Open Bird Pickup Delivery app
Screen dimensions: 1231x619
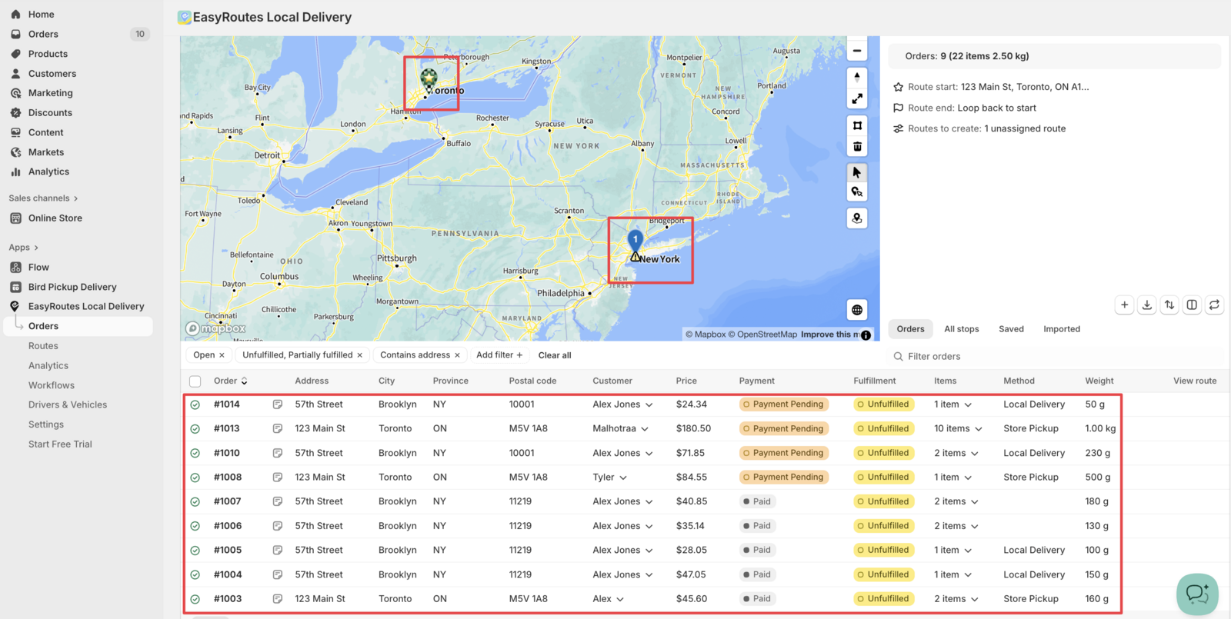pyautogui.click(x=72, y=287)
